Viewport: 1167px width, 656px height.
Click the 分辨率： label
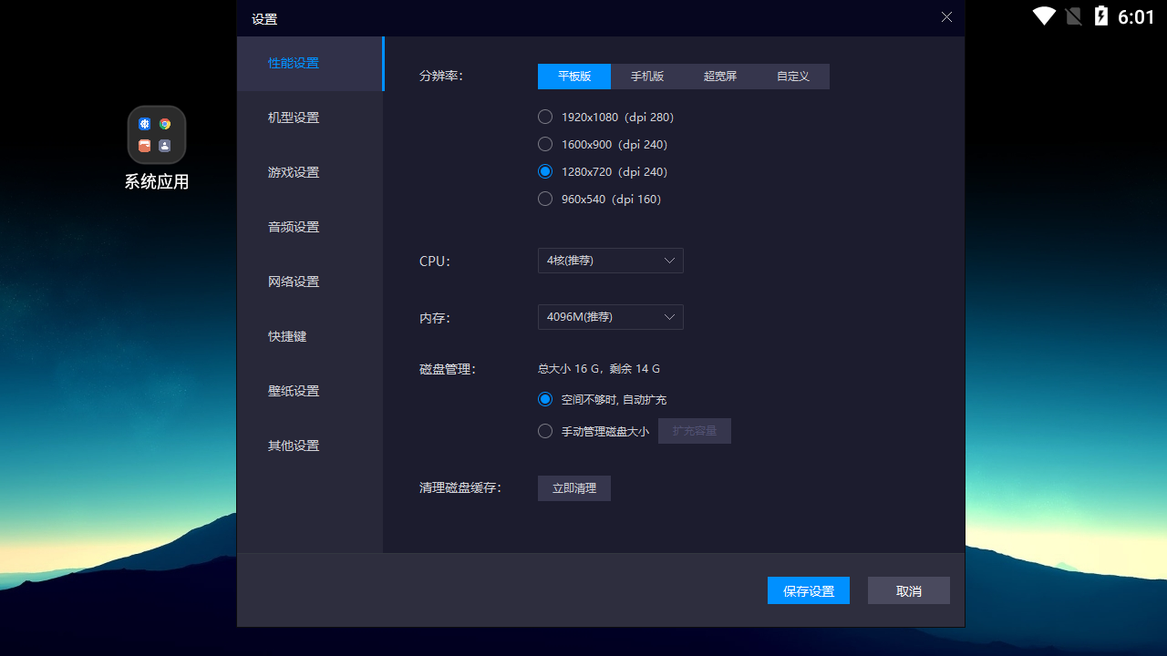[x=441, y=76]
